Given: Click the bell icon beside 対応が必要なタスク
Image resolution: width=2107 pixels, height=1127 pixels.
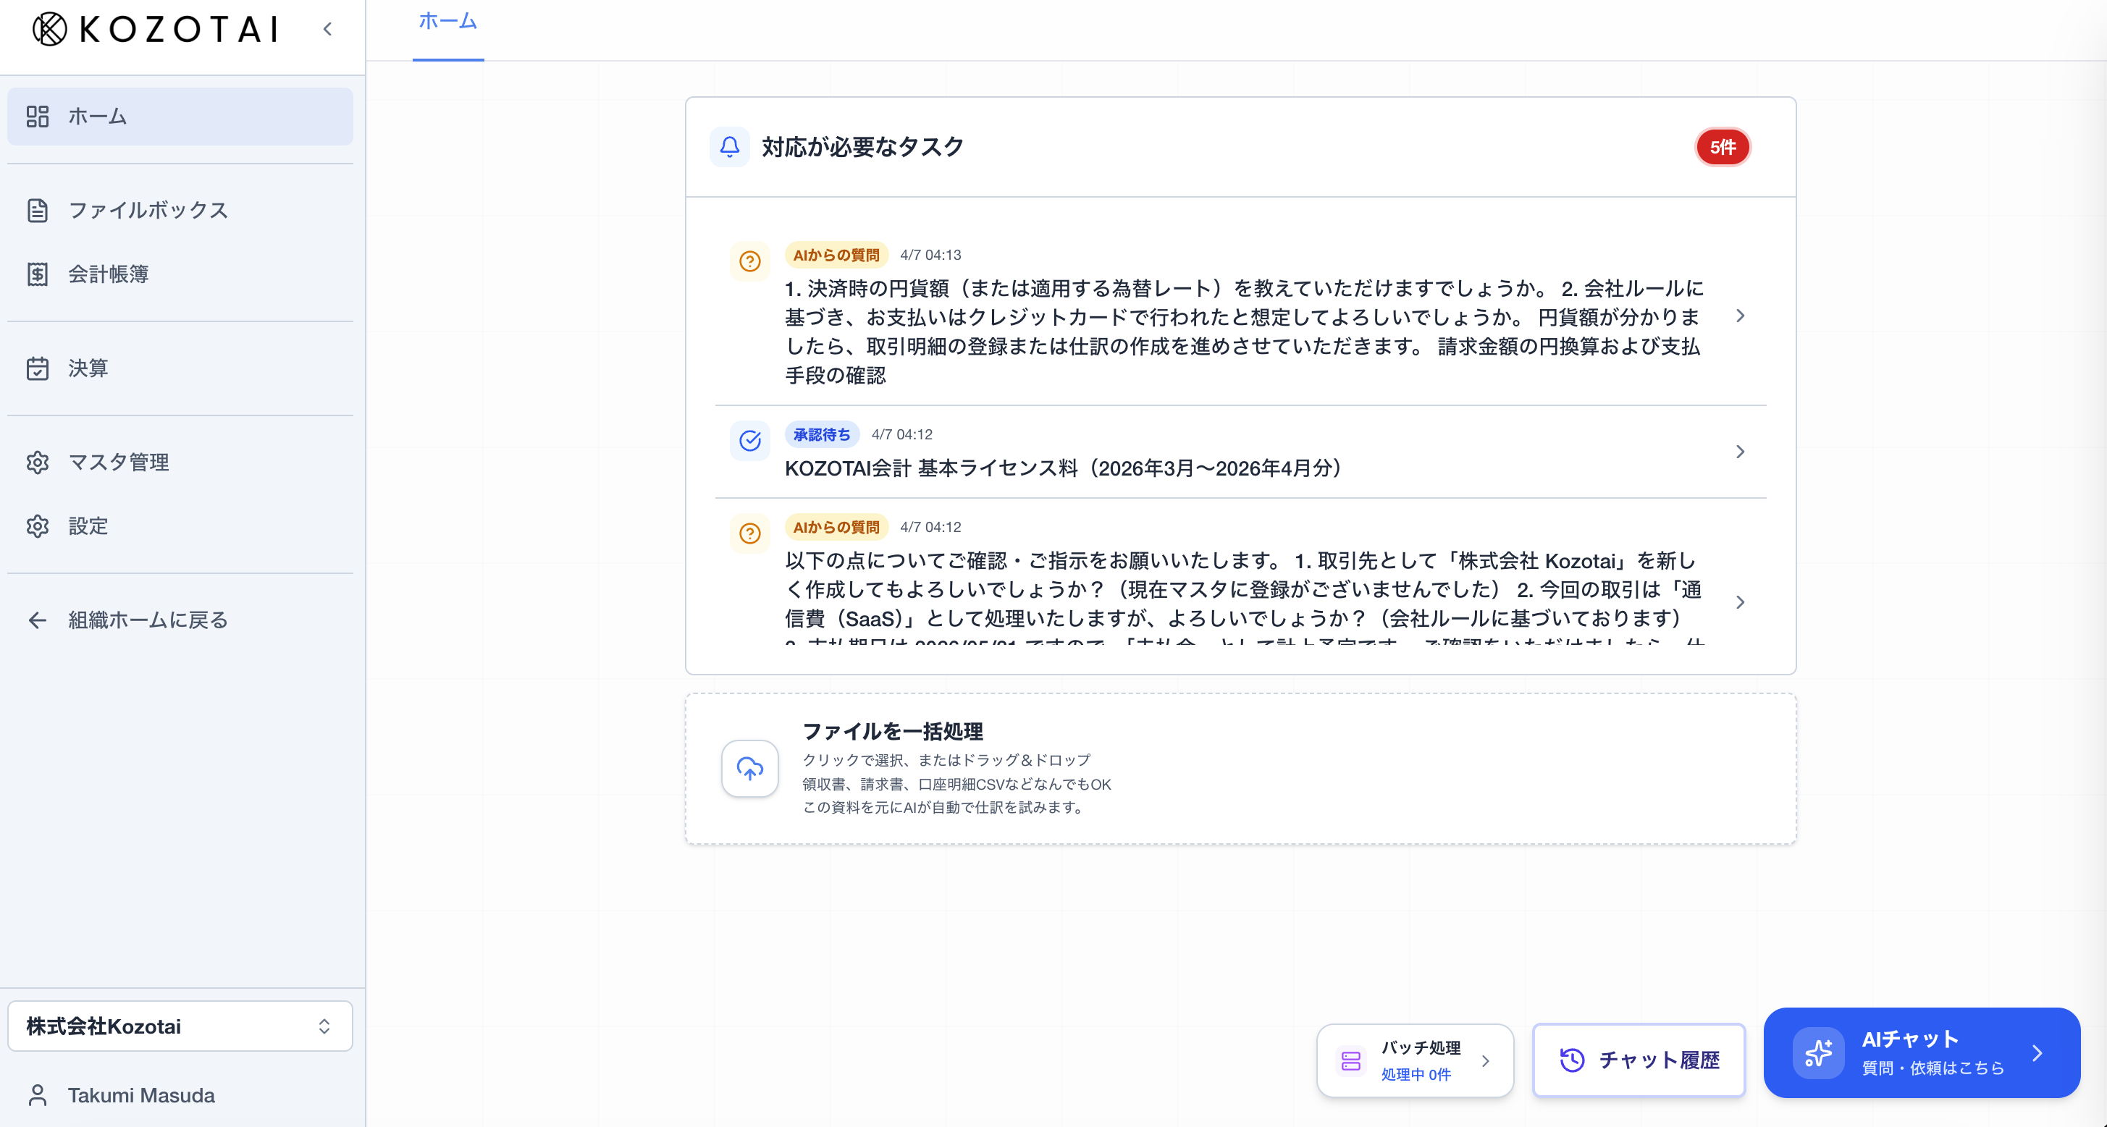Looking at the screenshot, I should 729,147.
